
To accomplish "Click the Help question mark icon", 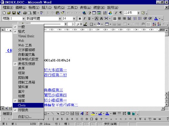I will pyautogui.click(x=143, y=13).
